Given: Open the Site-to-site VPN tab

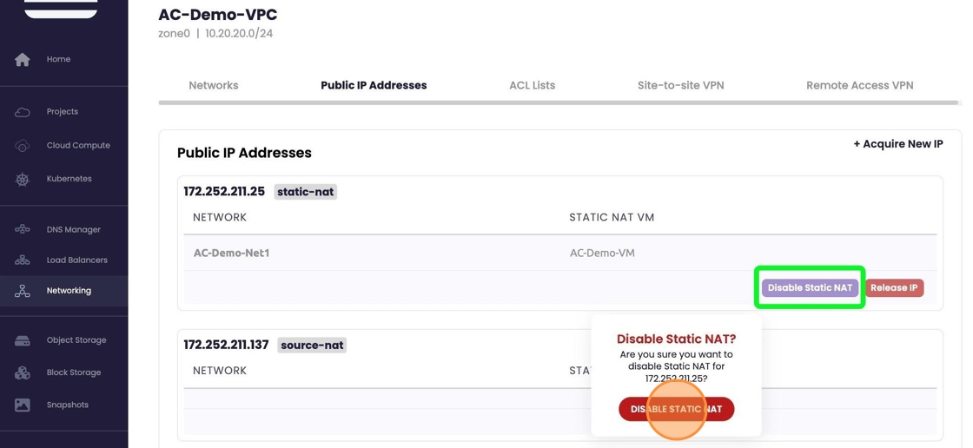Looking at the screenshot, I should [x=680, y=85].
